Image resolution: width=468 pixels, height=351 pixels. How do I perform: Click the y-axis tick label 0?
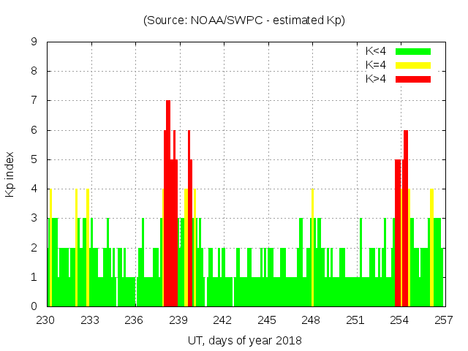point(34,306)
